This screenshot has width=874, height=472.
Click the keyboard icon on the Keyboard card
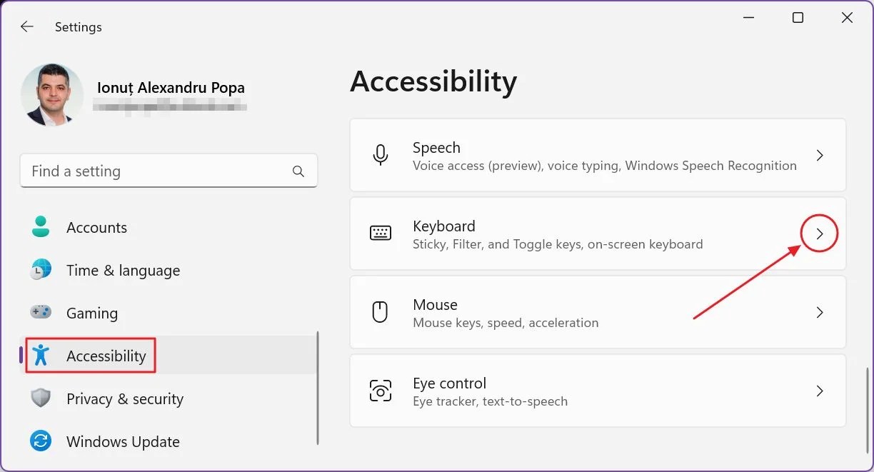381,234
